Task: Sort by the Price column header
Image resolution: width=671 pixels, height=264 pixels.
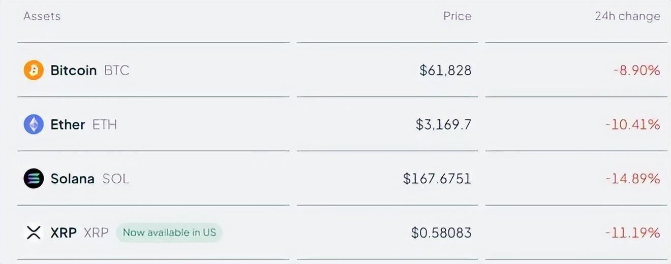Action: tap(457, 16)
